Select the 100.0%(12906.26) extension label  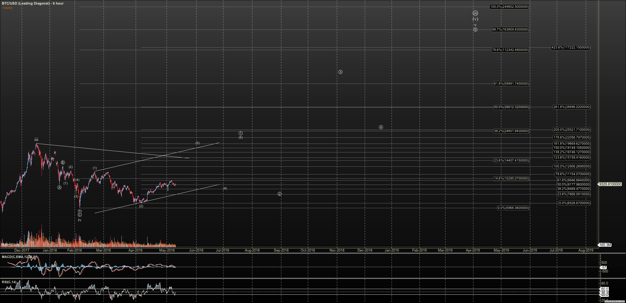click(x=572, y=166)
